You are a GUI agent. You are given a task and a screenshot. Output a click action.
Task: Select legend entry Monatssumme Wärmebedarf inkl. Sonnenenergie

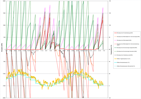point(127,37)
